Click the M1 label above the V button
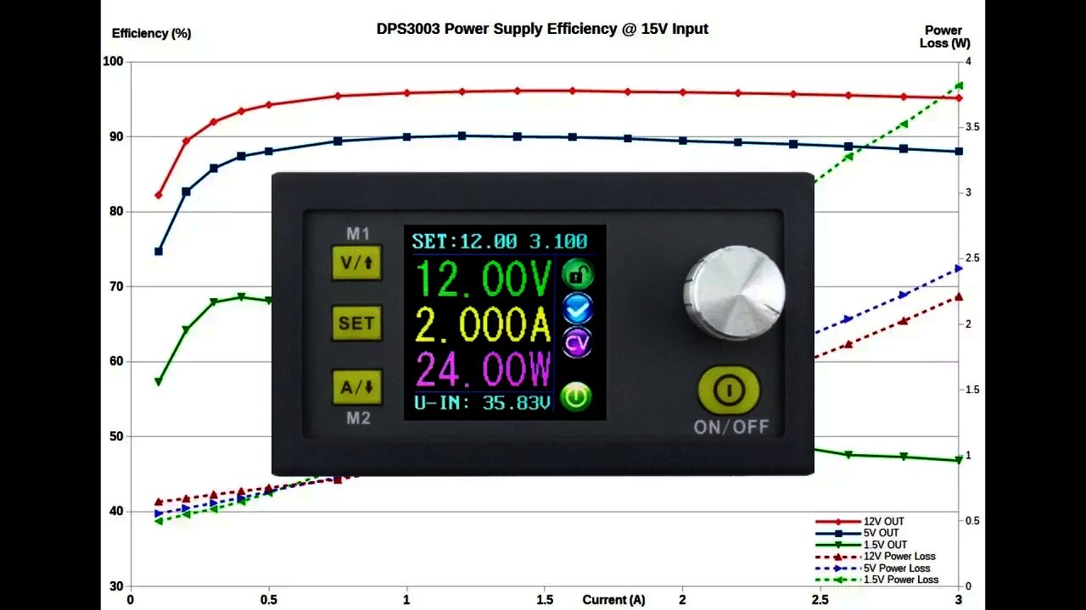Viewport: 1086px width, 610px height. point(358,234)
